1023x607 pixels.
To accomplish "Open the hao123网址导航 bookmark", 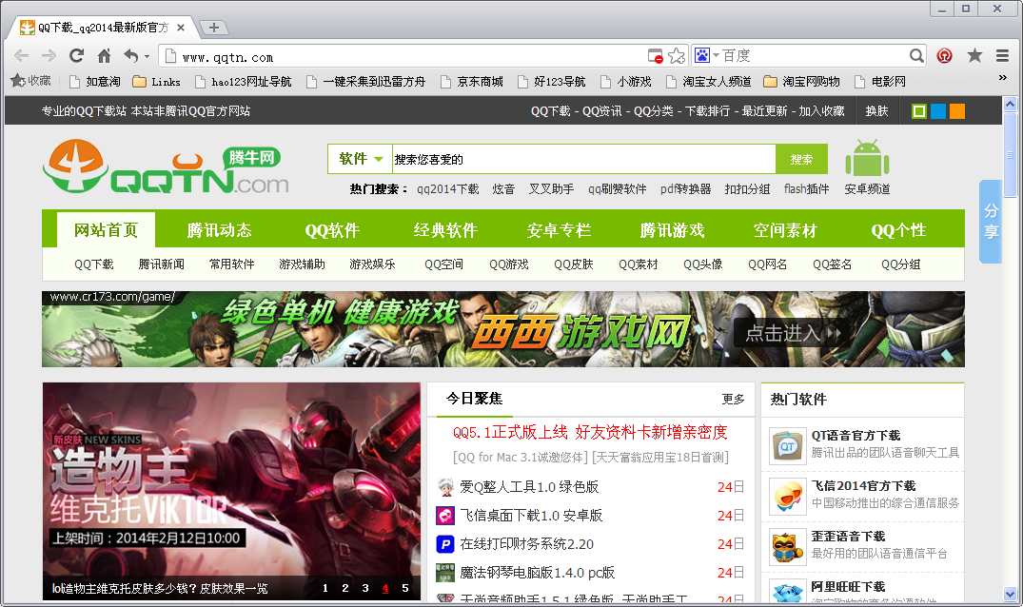I will pyautogui.click(x=244, y=82).
